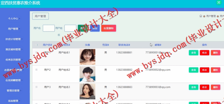The height and width of the screenshot is (104, 224).
Task: Click the green 查询 search button
Action: 83,28
